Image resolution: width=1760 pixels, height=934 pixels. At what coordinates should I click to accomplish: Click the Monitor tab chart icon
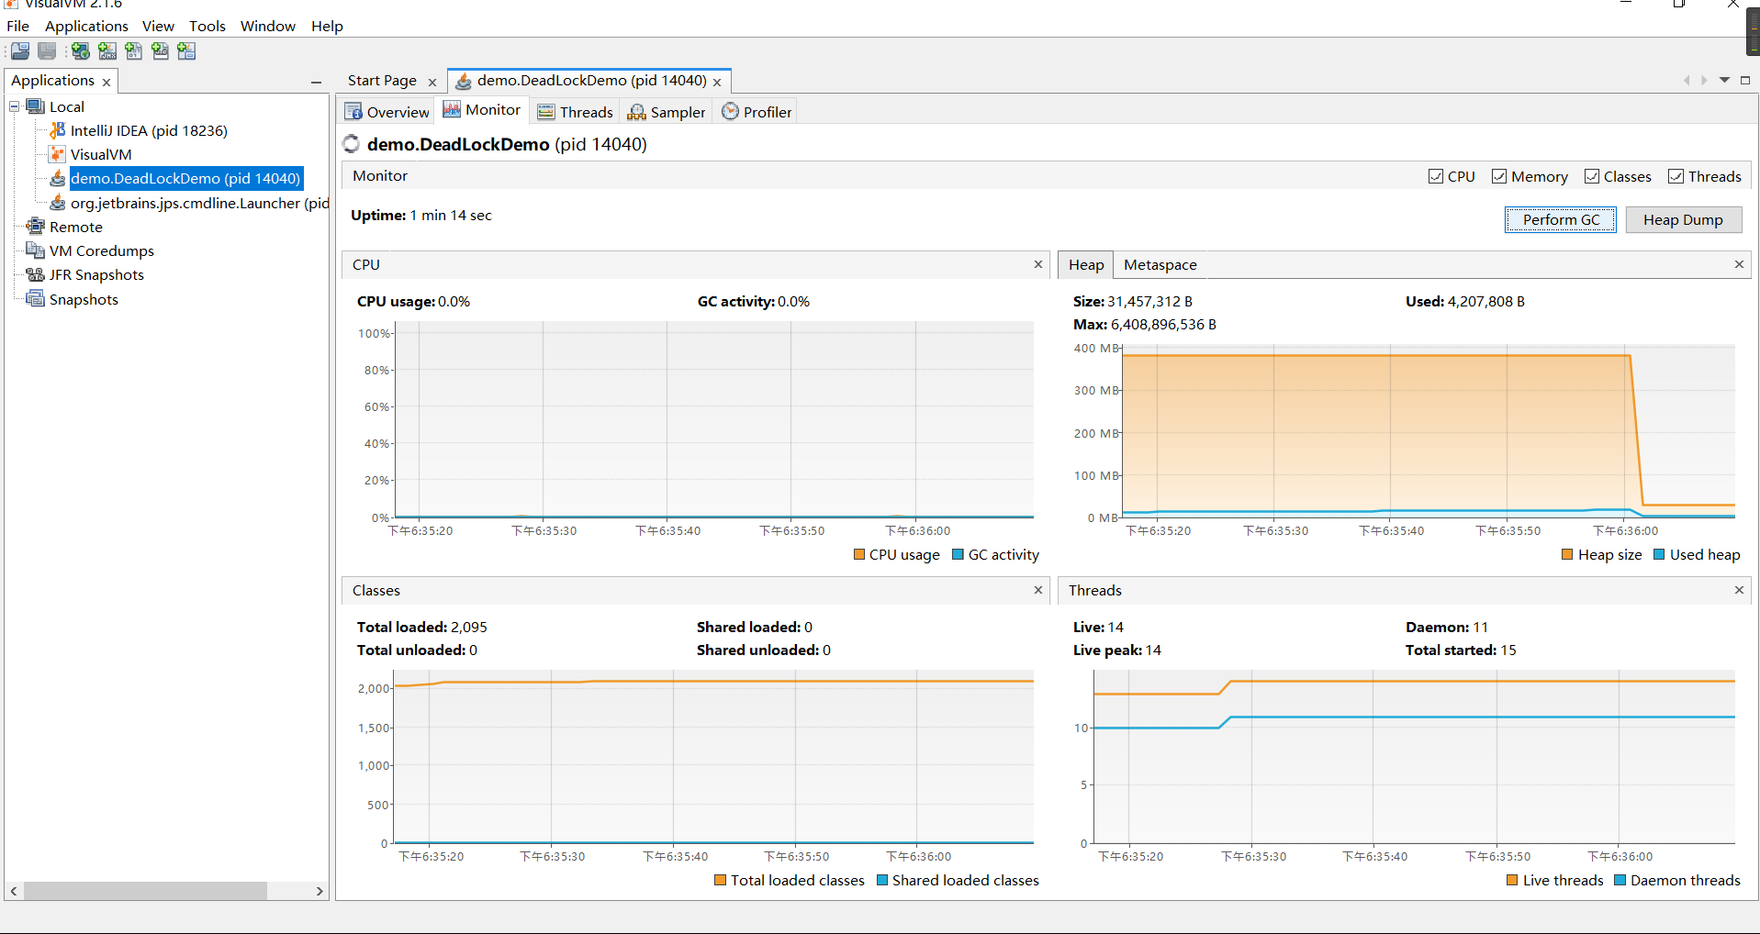point(452,109)
